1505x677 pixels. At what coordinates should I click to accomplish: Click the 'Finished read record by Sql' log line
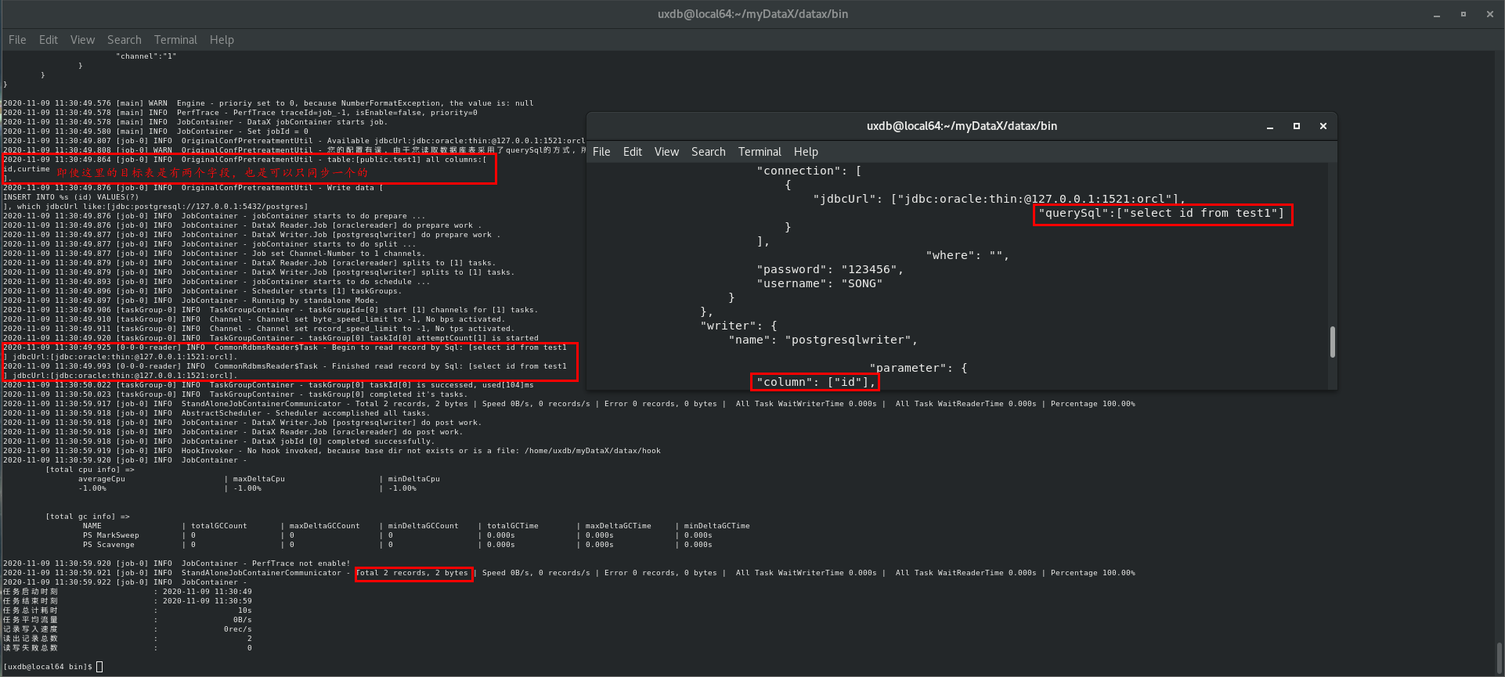[285, 366]
